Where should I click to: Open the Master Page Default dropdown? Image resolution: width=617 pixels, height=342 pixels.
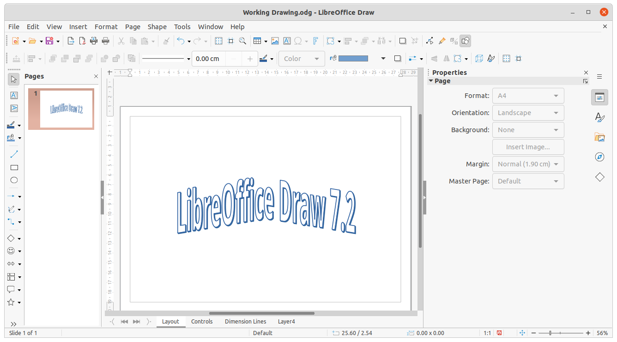(528, 181)
